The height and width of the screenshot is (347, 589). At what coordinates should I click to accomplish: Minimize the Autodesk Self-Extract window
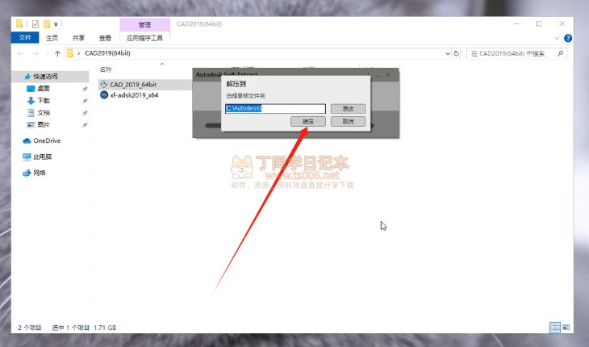(x=378, y=75)
